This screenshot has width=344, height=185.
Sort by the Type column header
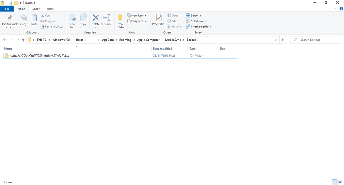pos(203,49)
